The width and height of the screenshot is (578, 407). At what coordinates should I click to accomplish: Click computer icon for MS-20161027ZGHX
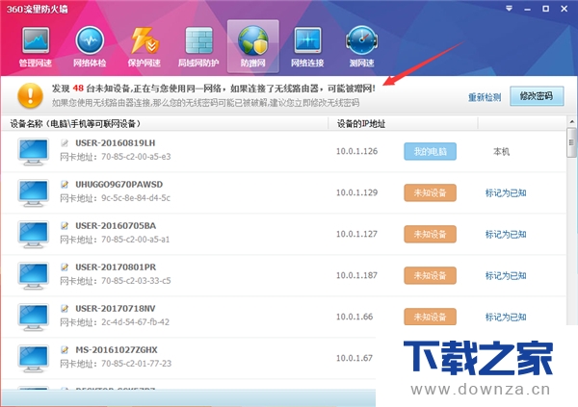(x=33, y=358)
